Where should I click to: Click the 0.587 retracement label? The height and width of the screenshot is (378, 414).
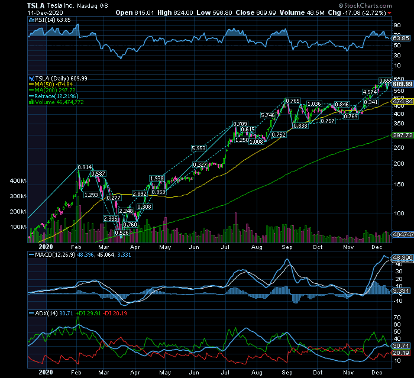tap(98, 174)
